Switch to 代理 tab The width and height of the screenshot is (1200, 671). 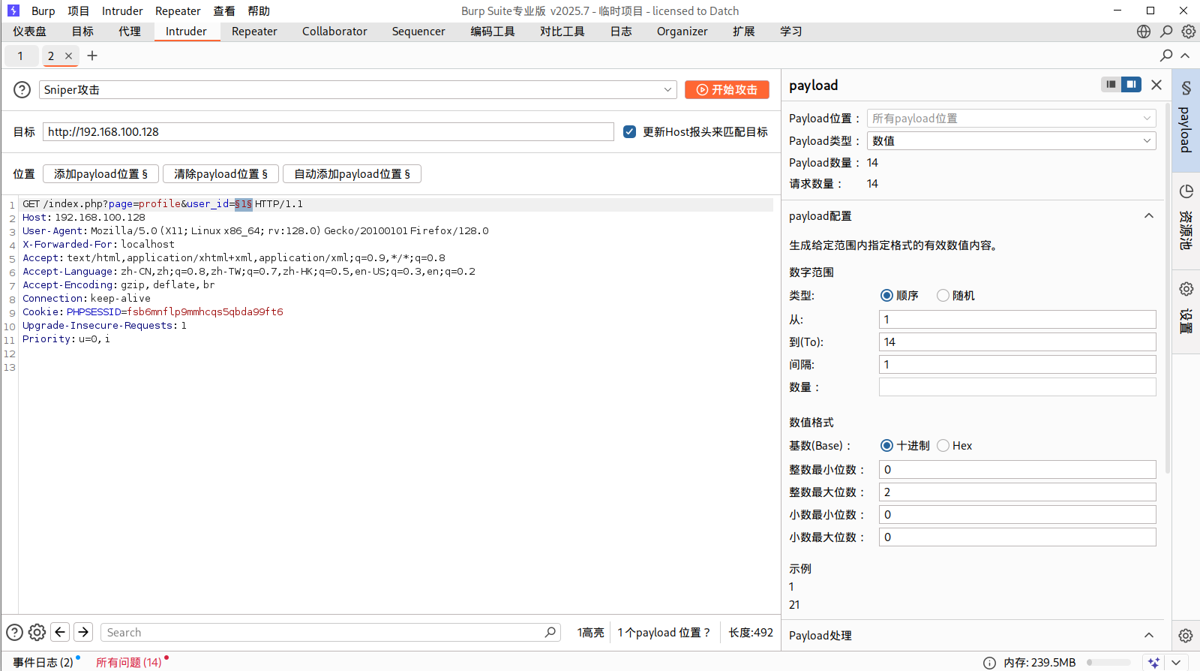130,32
